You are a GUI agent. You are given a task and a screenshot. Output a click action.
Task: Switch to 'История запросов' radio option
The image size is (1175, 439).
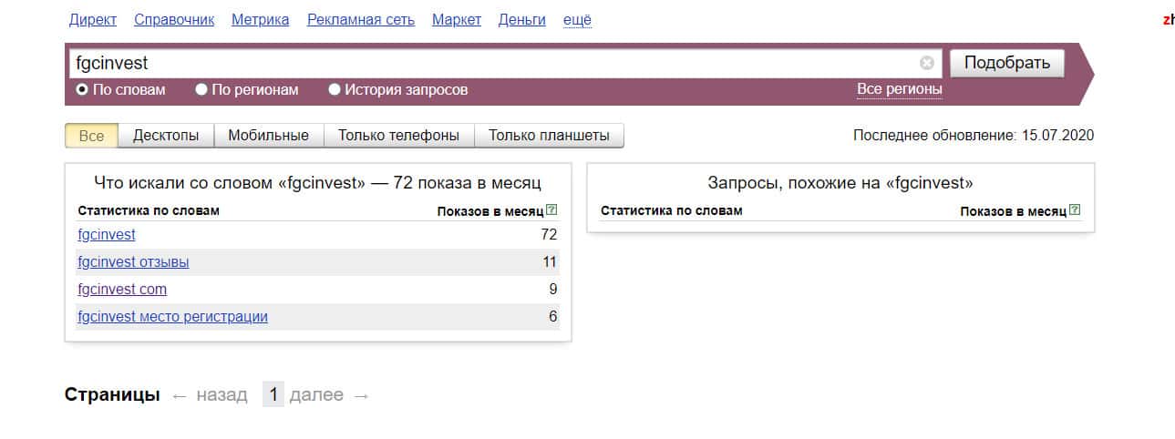(335, 89)
